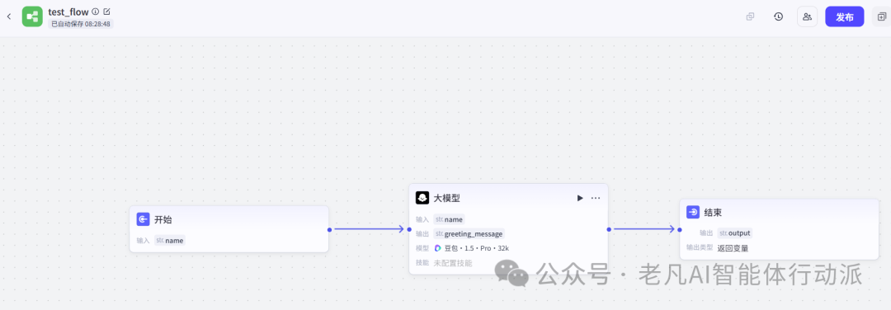Click the 开始 node output connection port
The image size is (891, 310).
[x=329, y=229]
